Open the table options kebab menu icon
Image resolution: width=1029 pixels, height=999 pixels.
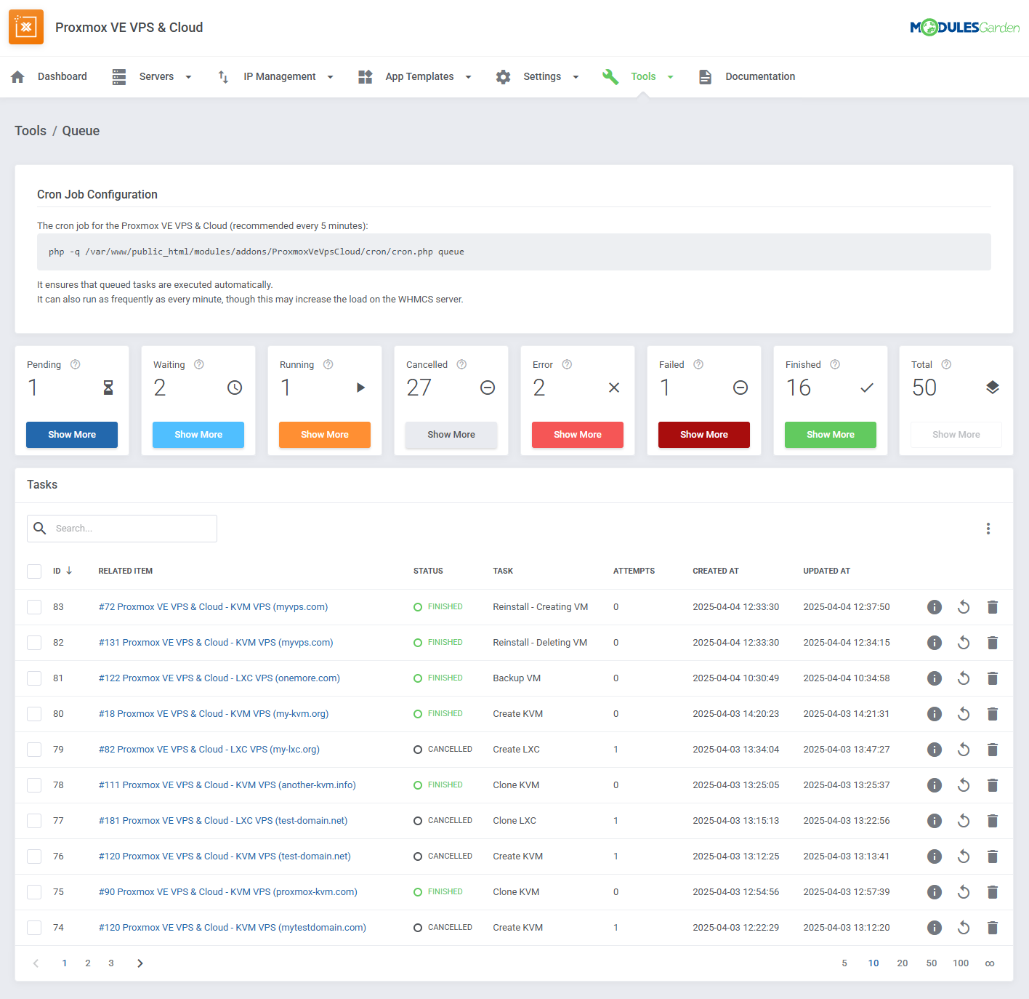(x=988, y=529)
